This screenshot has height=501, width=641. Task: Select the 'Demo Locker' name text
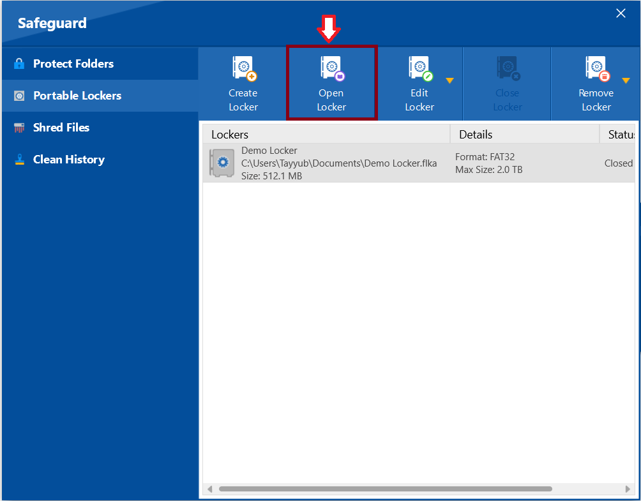click(x=269, y=151)
